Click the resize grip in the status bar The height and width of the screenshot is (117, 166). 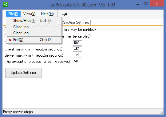162,113
